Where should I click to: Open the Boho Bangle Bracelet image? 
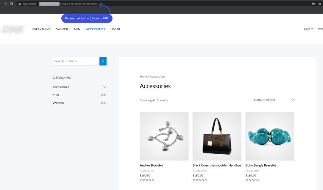(270, 136)
